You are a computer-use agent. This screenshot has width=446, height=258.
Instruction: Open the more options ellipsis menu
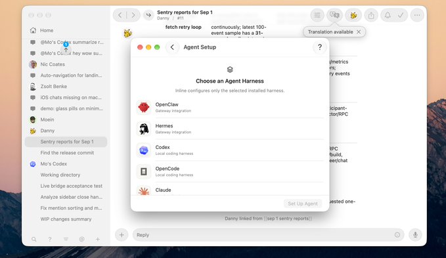(x=417, y=15)
